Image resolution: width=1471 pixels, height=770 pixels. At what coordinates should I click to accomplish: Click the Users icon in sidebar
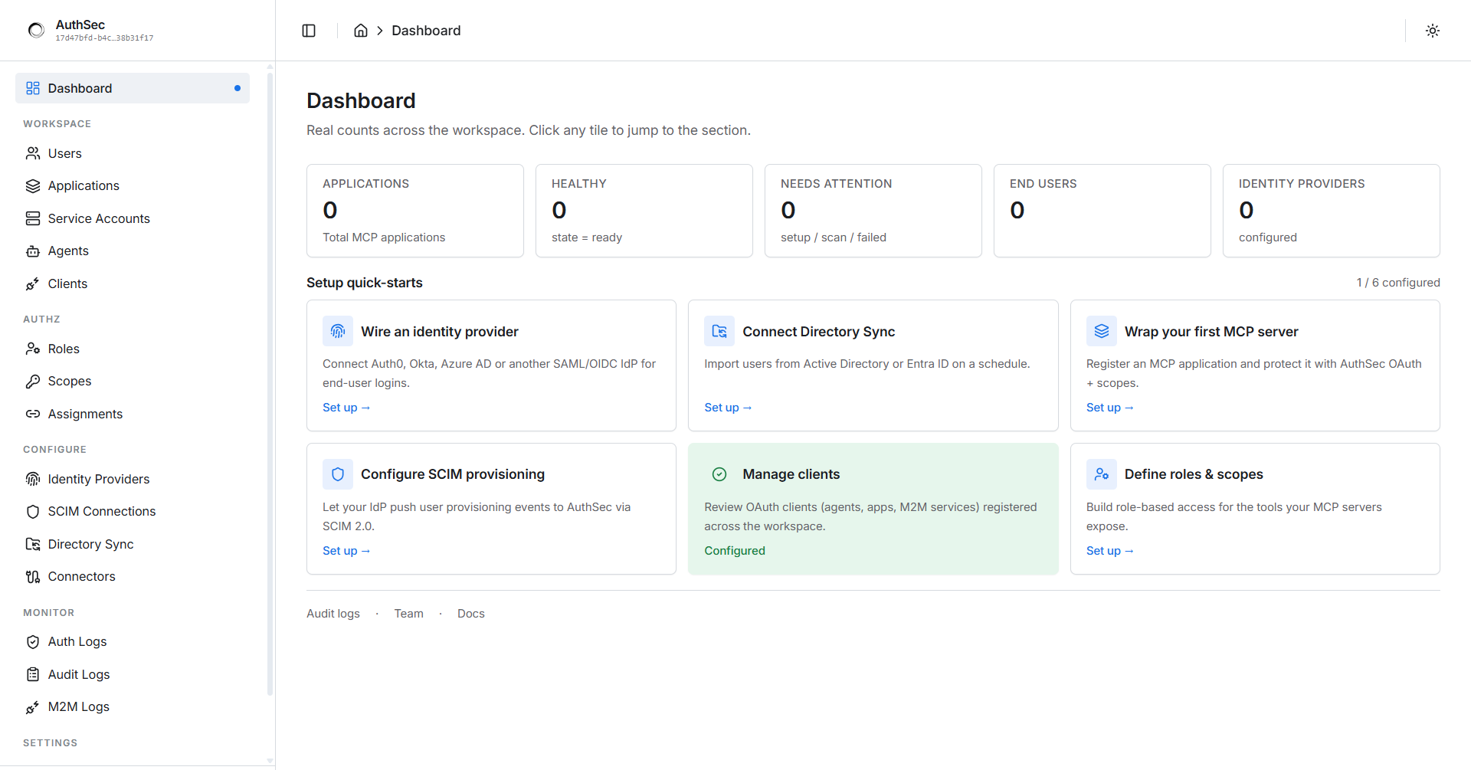(x=33, y=153)
